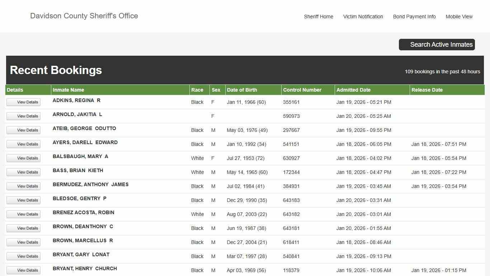Go to the Victim Notification page
This screenshot has width=490, height=276.
[363, 17]
